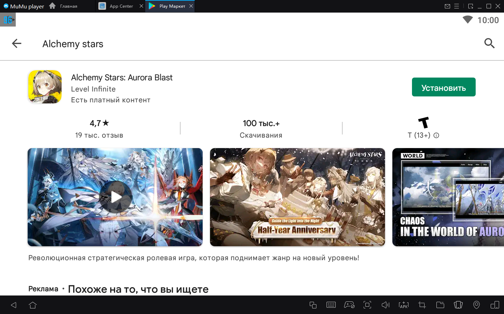Screen dimensions: 504x314
Task: Open the shared folder icon
Action: (440, 305)
